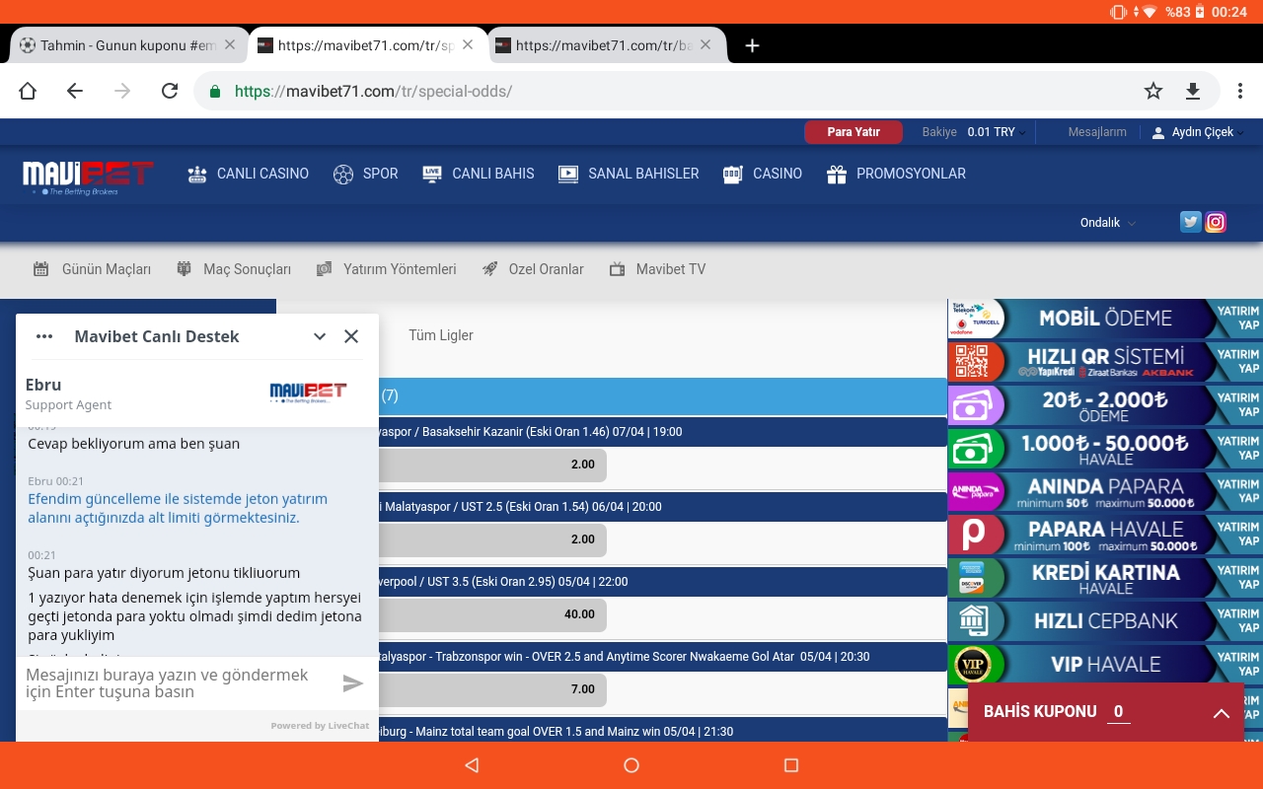This screenshot has height=789, width=1263.
Task: Open Ozel Oranlar special odds link
Action: 533,269
